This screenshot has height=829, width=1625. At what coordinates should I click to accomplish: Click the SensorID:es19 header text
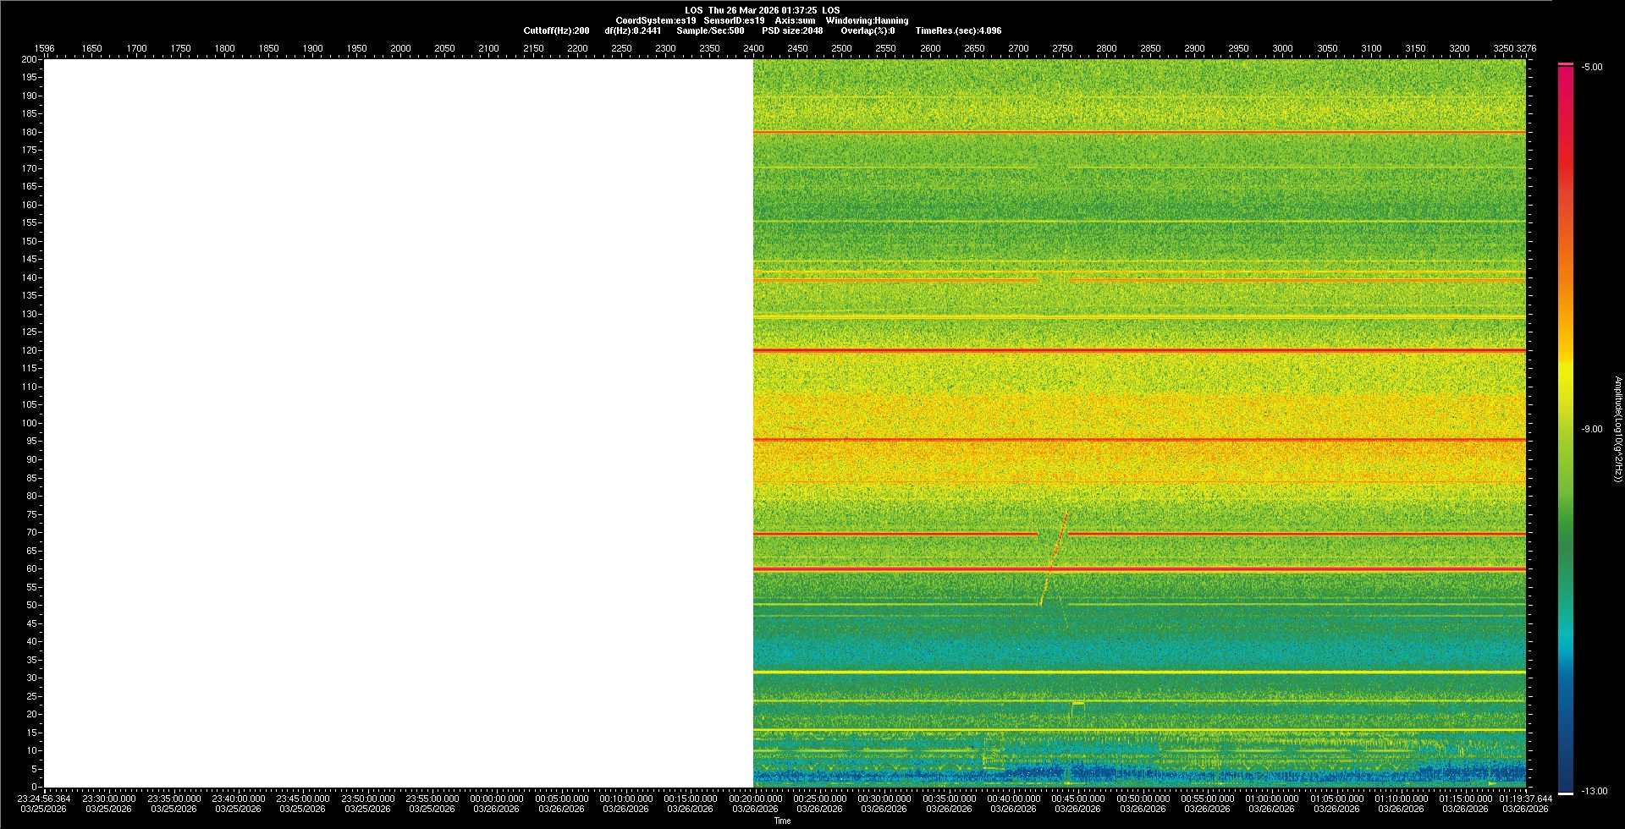coord(734,20)
